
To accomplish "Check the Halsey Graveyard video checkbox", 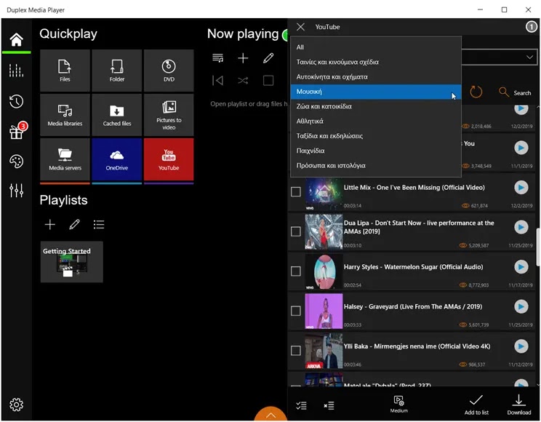I will (296, 311).
